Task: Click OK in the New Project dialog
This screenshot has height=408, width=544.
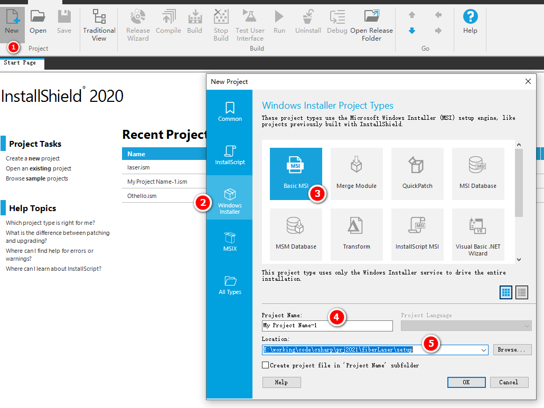Action: [x=466, y=382]
